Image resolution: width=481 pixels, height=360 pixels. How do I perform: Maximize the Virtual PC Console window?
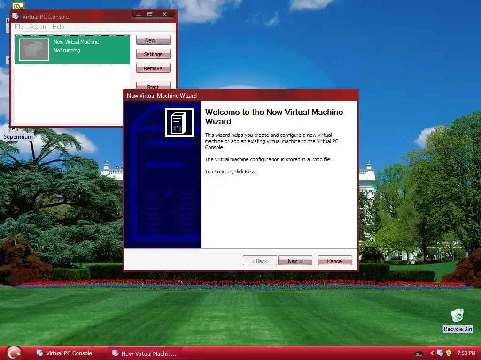point(150,14)
